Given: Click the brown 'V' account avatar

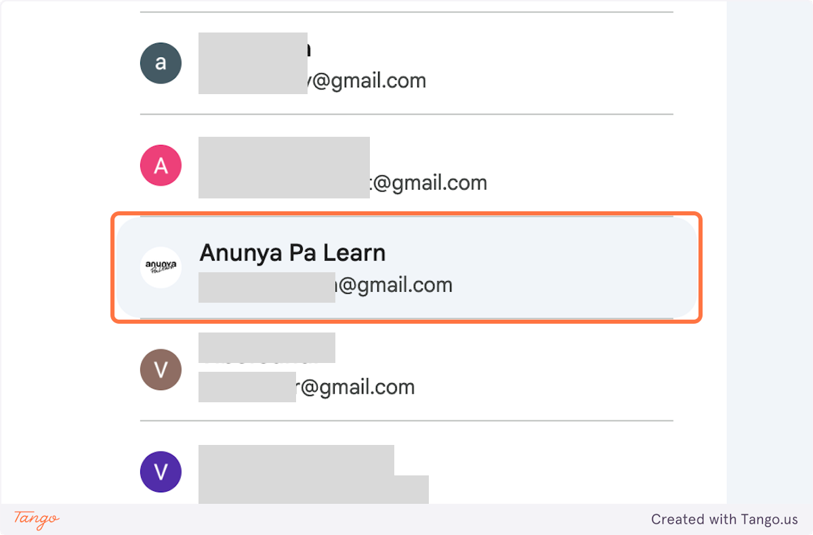Looking at the screenshot, I should pyautogui.click(x=161, y=370).
